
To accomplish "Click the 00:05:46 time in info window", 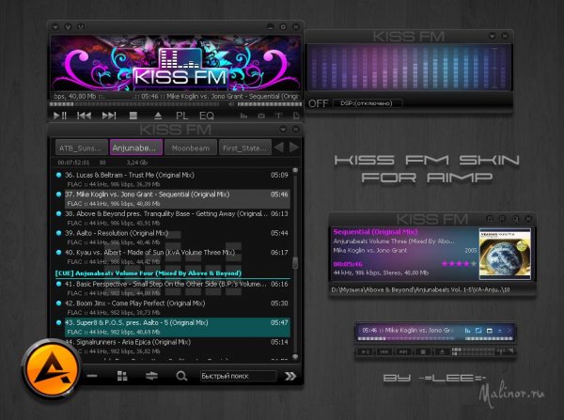I will 348,264.
